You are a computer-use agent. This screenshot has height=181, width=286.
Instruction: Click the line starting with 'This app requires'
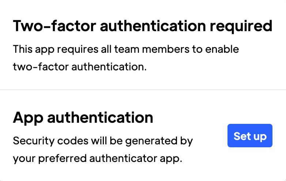click(126, 49)
